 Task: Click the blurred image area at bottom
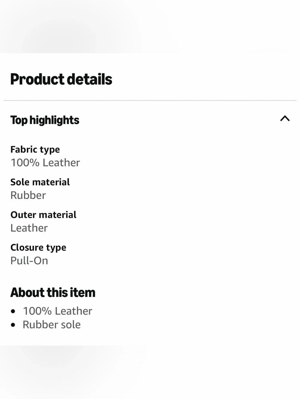pos(150,372)
